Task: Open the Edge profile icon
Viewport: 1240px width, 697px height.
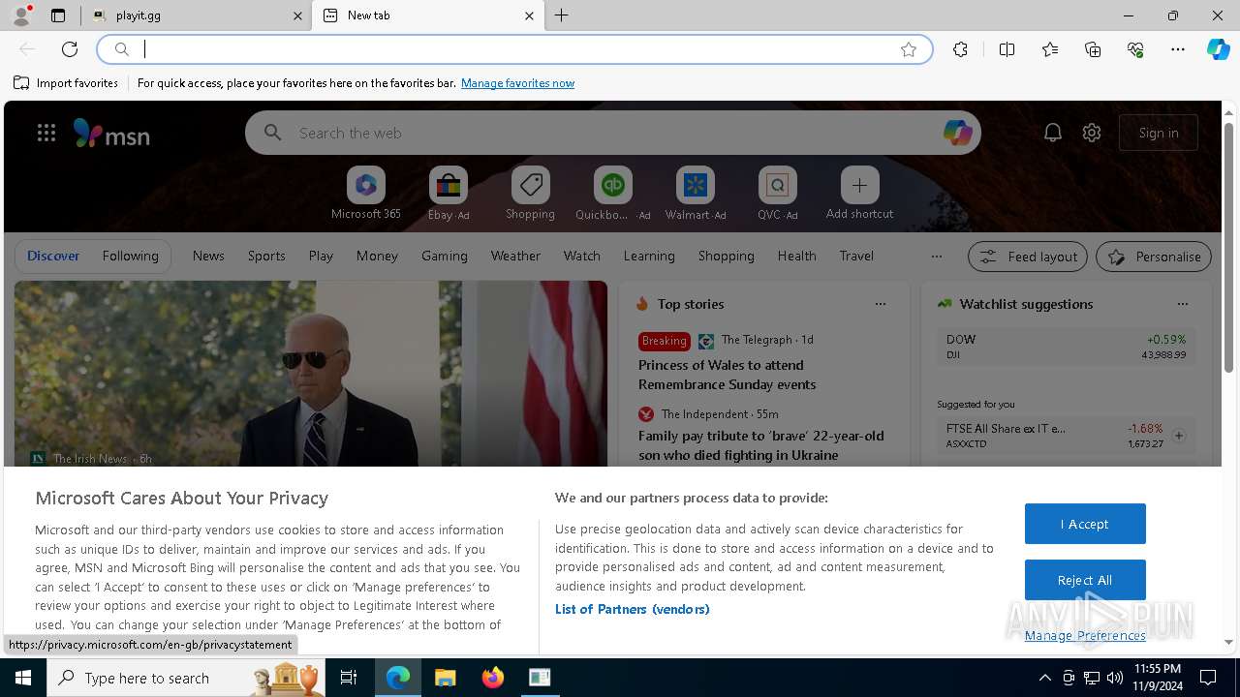Action: (x=21, y=15)
